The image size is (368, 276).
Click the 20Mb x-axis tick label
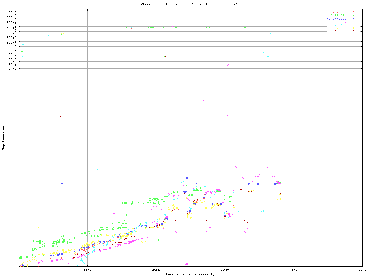156,270
